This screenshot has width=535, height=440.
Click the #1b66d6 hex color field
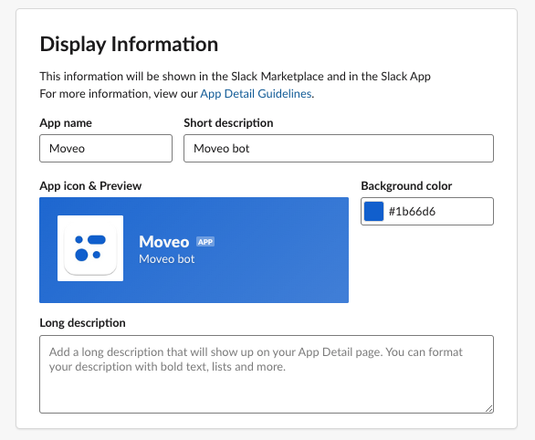click(x=427, y=212)
